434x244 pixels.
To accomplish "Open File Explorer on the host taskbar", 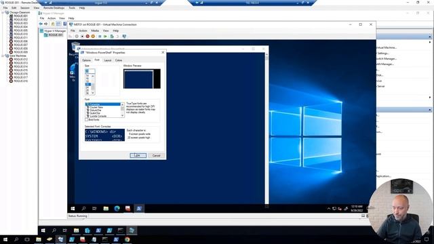I will tap(39, 239).
